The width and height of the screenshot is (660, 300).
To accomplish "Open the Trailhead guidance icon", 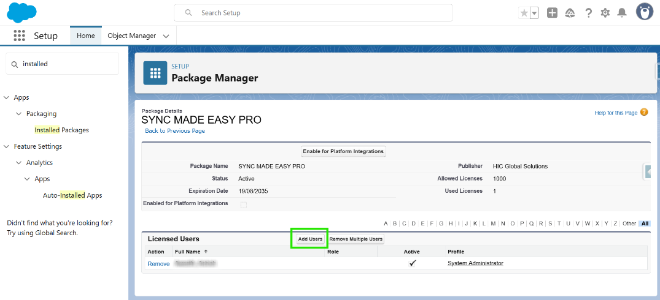I will point(570,13).
